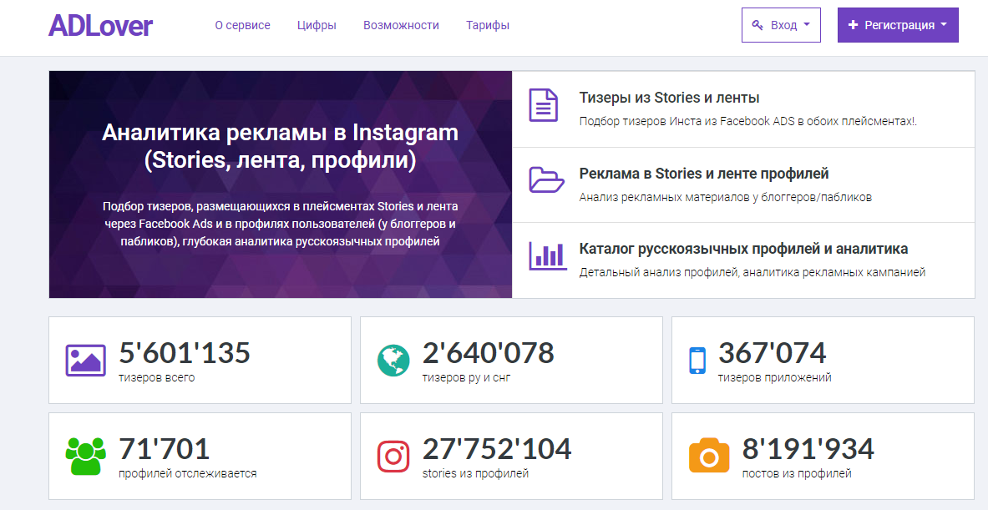Click the тизеров приложений label

(x=774, y=378)
